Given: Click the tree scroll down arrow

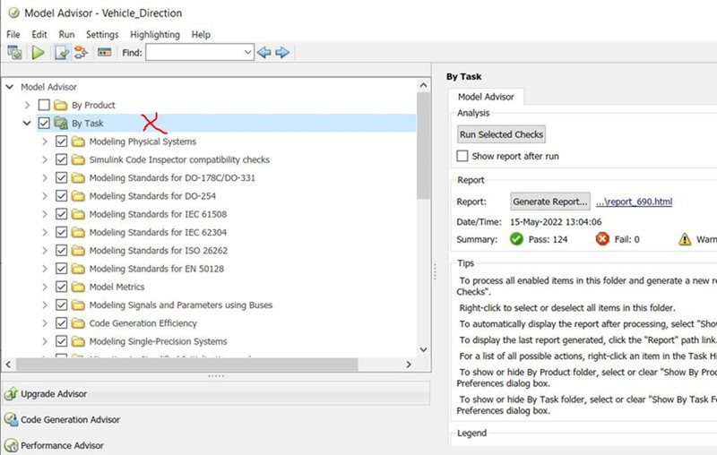Looking at the screenshot, I should coord(423,350).
